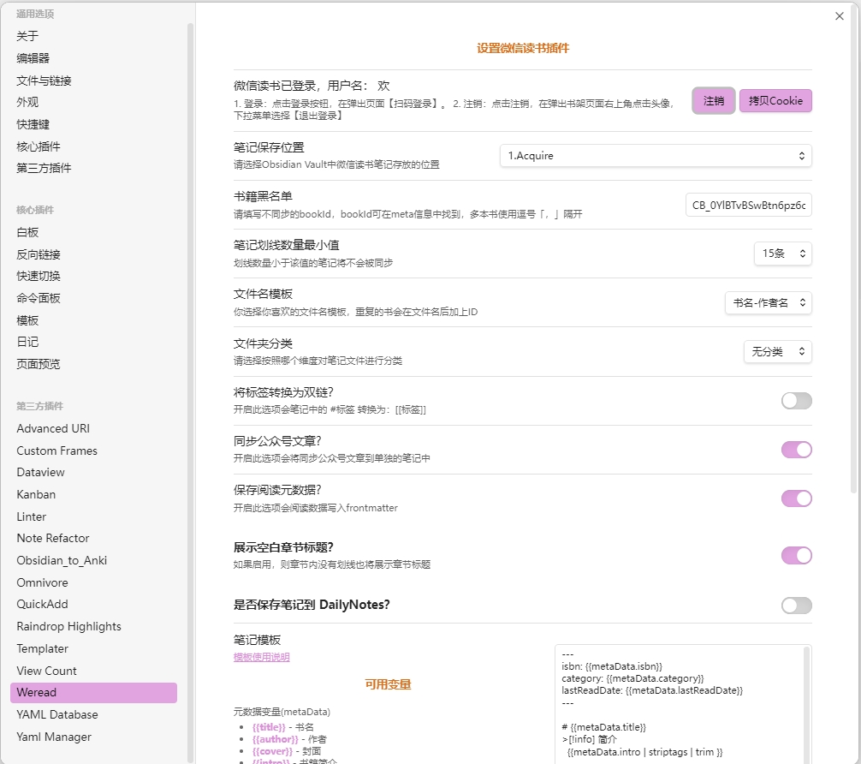Disable the 同步公众号文章 toggle
The height and width of the screenshot is (764, 861).
(x=796, y=449)
